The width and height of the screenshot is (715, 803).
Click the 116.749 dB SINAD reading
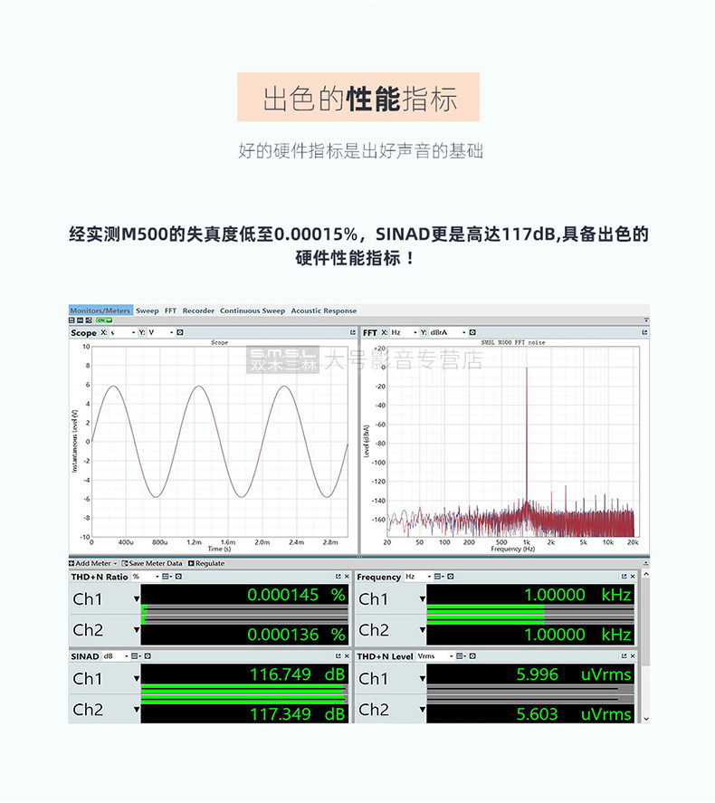[x=298, y=674]
